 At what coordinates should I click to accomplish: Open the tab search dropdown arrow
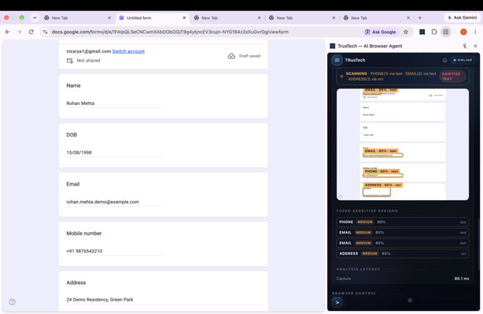[x=35, y=18]
